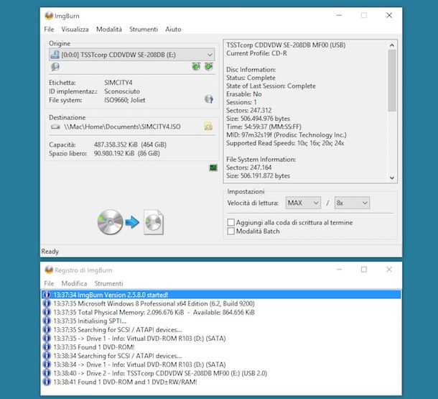Click info icon of 13:38:34 Searching for SCSI row
The width and height of the screenshot is (438, 399).
point(47,356)
